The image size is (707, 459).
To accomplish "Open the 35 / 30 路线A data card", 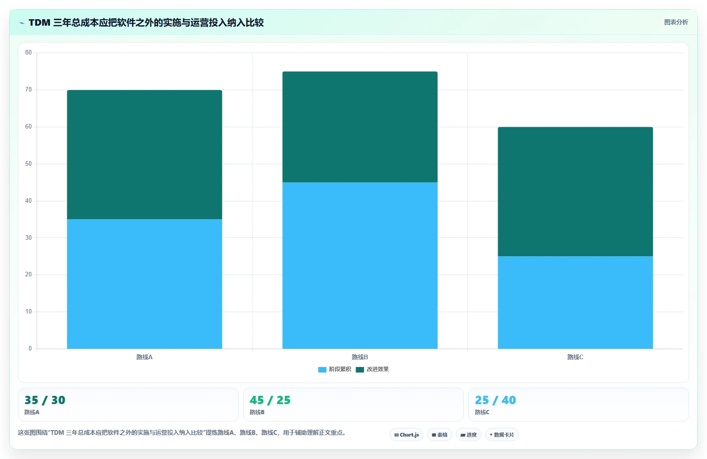I will point(128,405).
